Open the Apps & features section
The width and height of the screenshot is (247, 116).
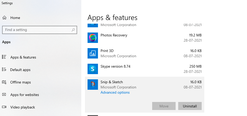[23, 57]
